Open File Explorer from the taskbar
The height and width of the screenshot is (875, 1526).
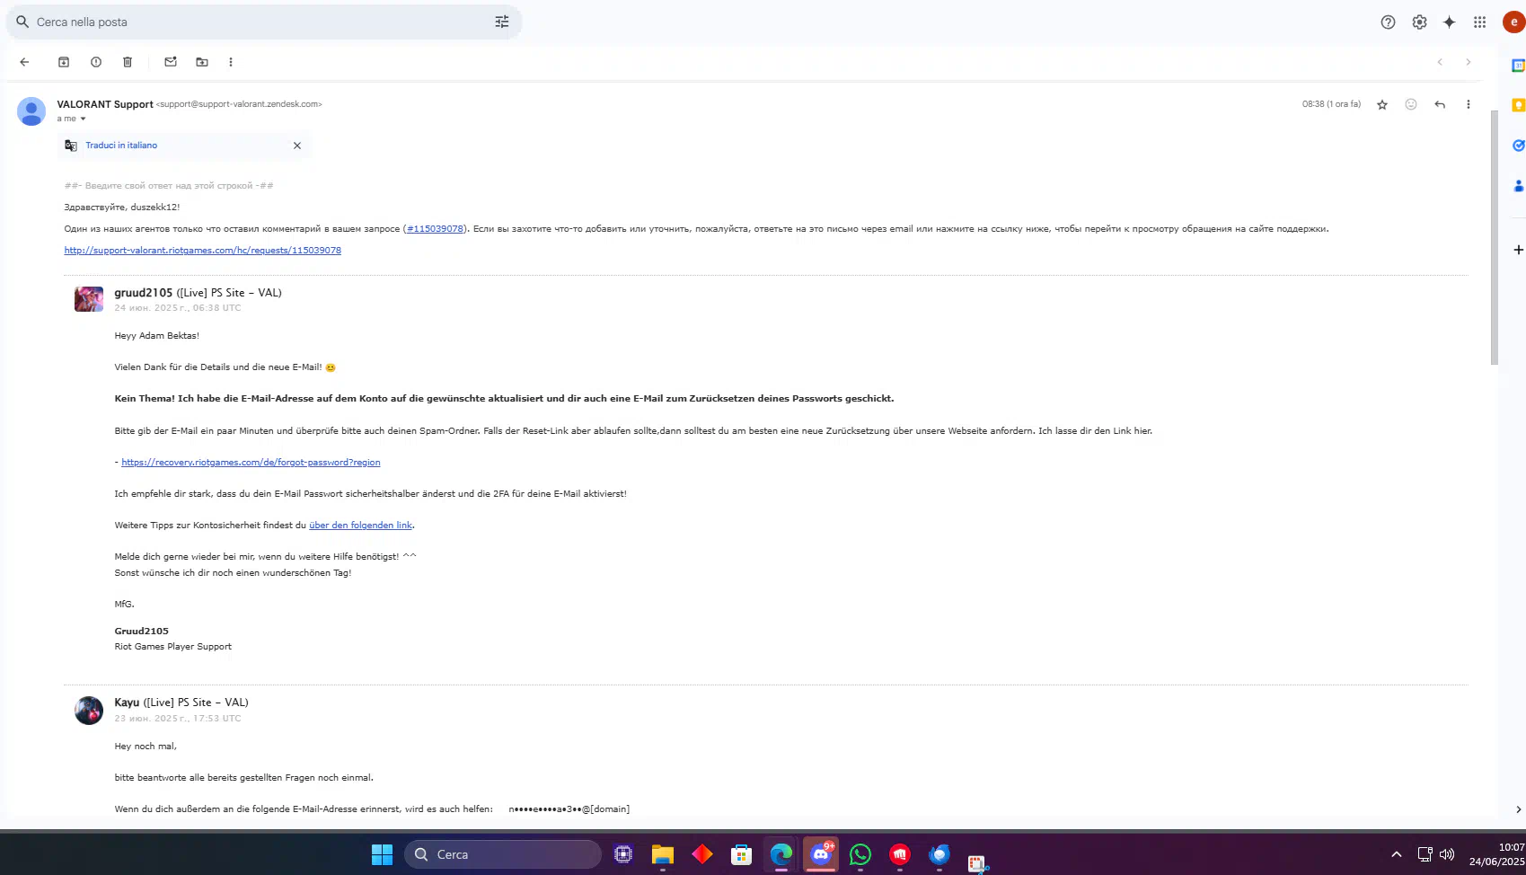point(663,854)
